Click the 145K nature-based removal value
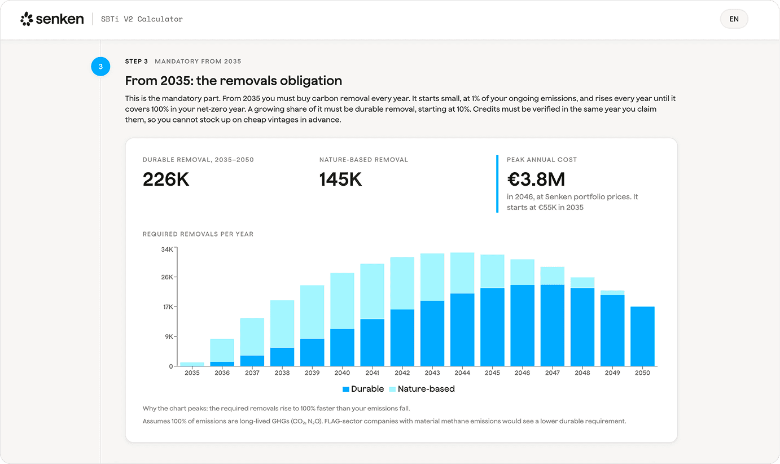The image size is (780, 464). click(340, 180)
